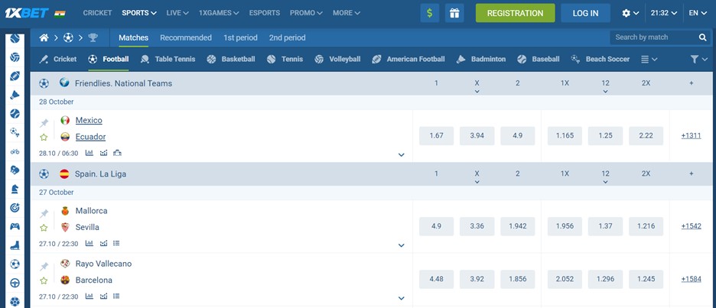716x308 pixels.
Task: Open Friendlies National Teams league header
Action: [x=123, y=83]
